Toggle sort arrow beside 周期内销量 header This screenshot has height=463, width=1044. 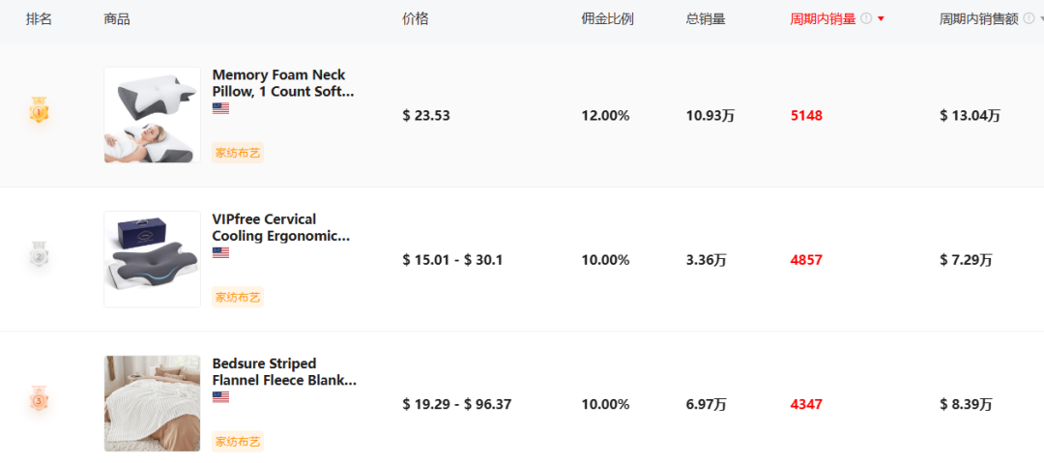(881, 19)
